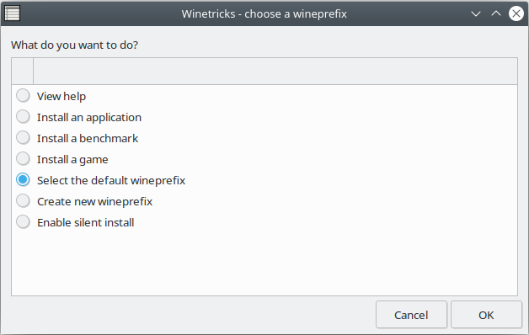Click the 'Enable silent install' row label

[x=86, y=222]
